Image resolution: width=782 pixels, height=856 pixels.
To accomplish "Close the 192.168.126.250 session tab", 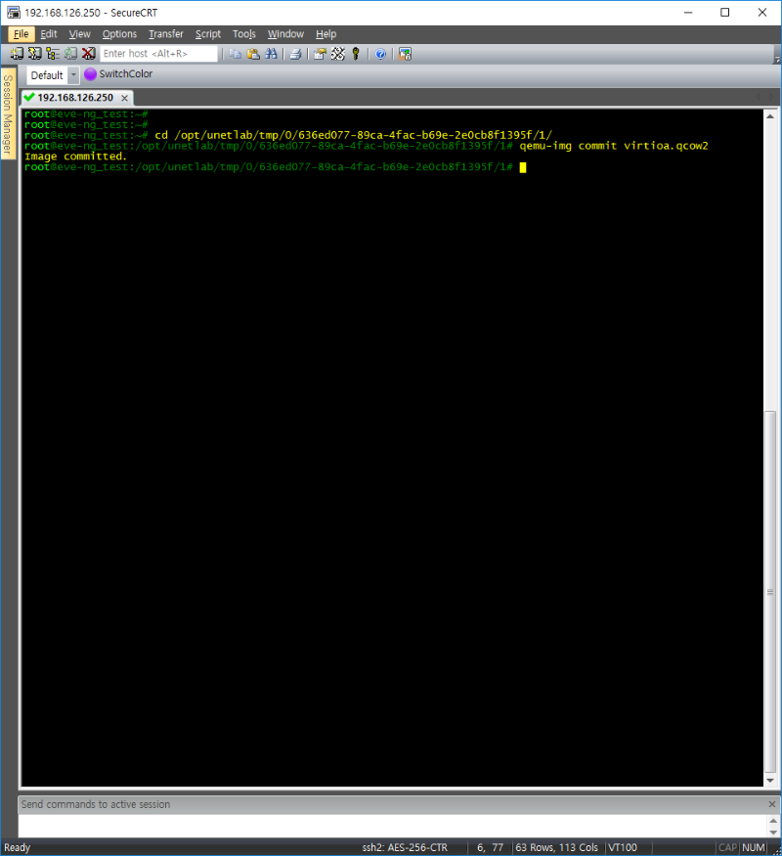I will pyautogui.click(x=124, y=98).
